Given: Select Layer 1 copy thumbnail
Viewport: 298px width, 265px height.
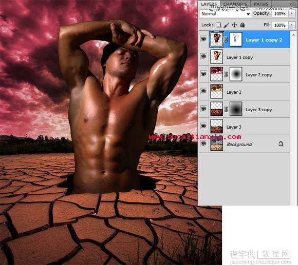Looking at the screenshot, I should click(x=216, y=57).
